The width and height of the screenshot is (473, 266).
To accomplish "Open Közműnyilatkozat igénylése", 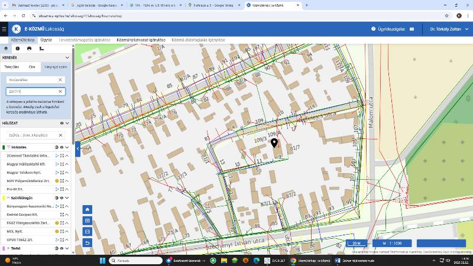I will tap(141, 40).
